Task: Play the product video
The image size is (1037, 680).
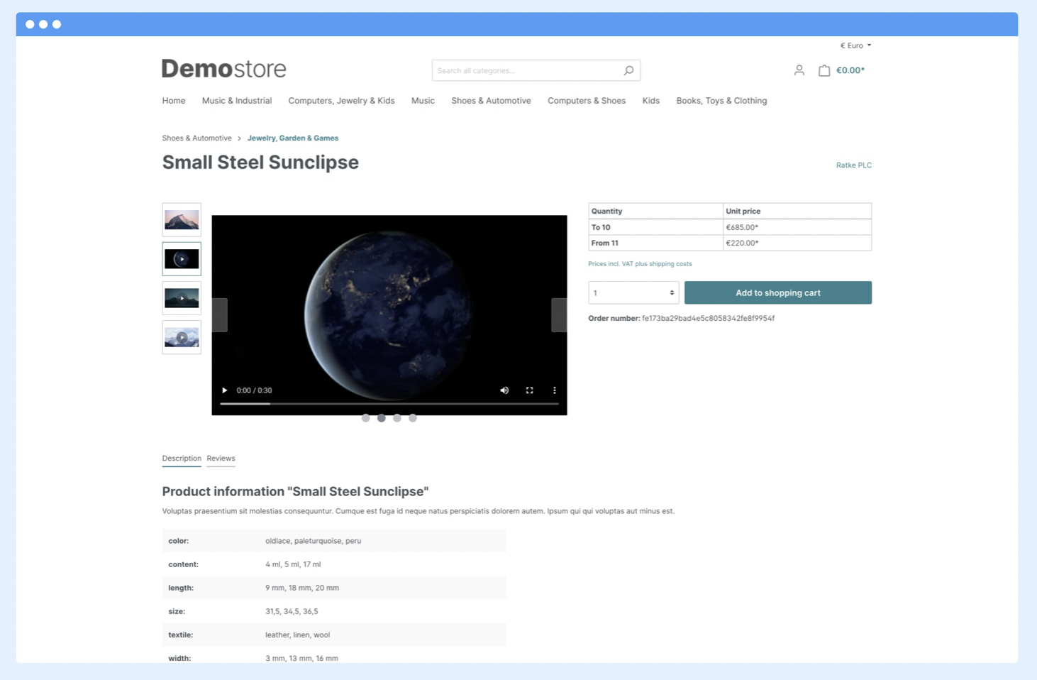Action: pyautogui.click(x=225, y=390)
